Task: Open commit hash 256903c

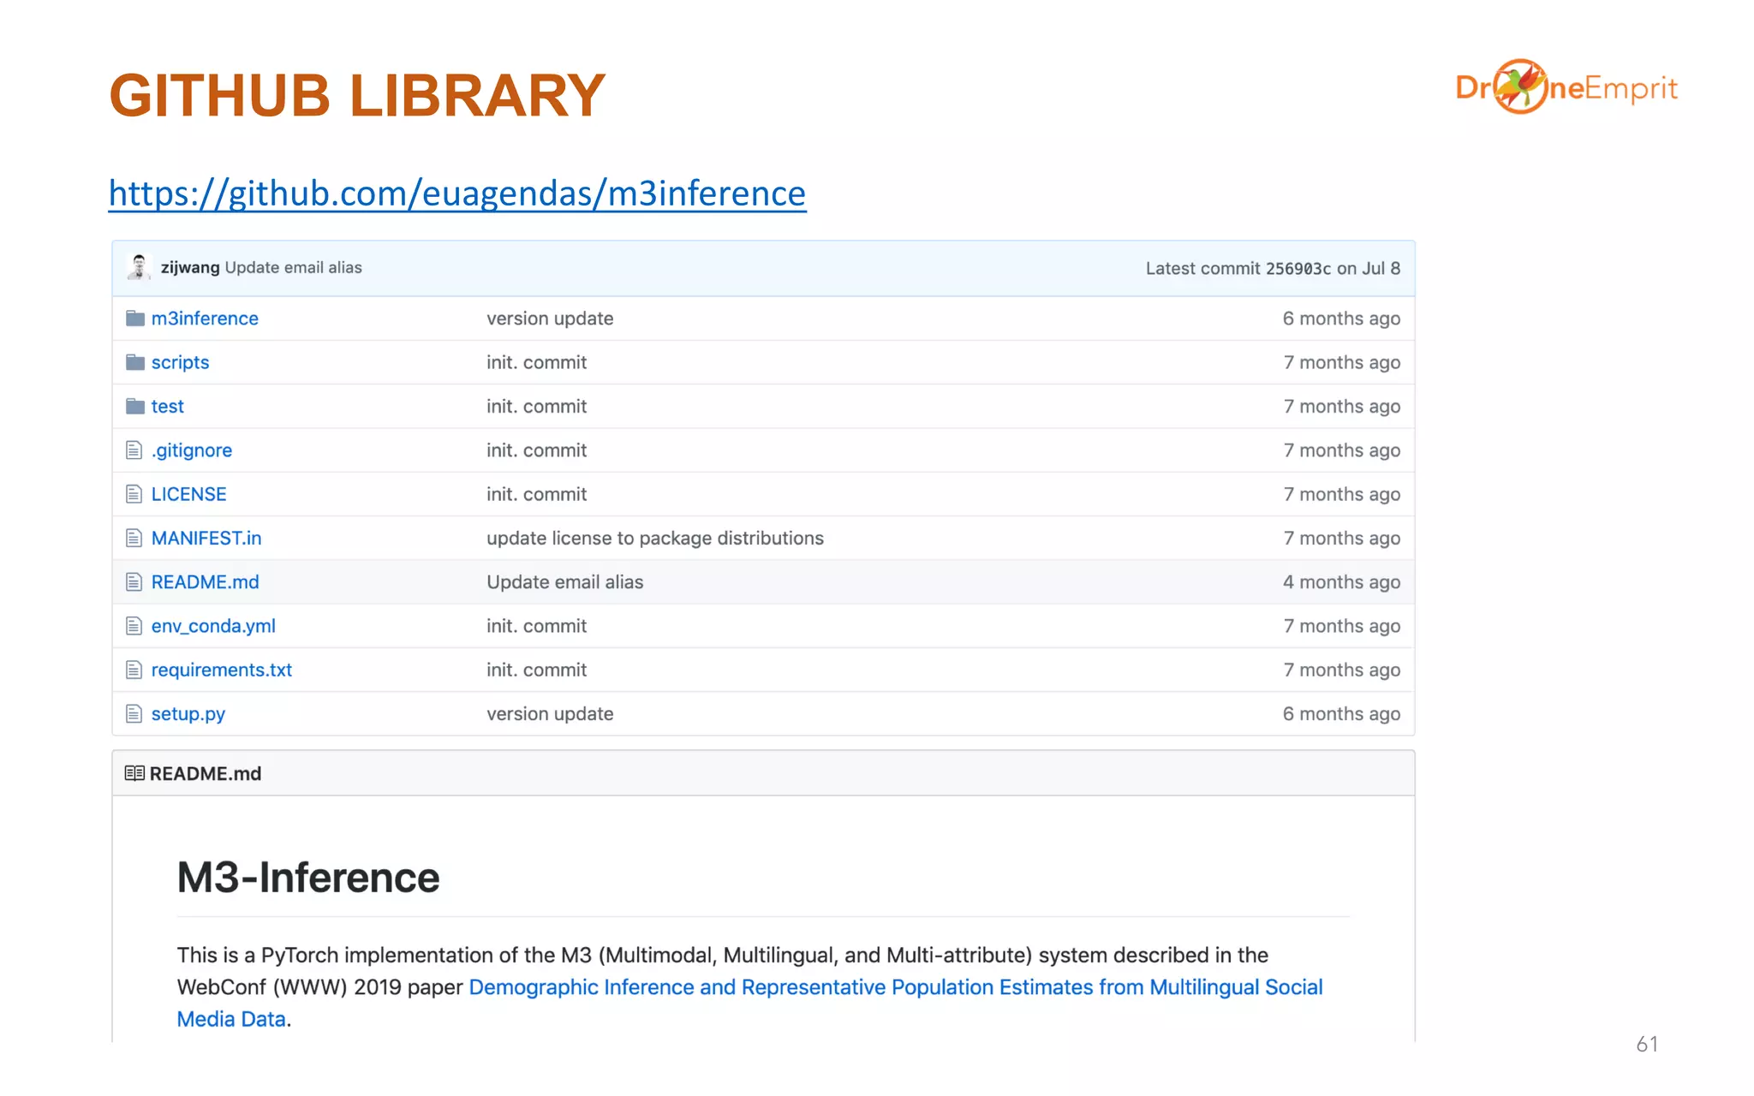Action: (1298, 268)
